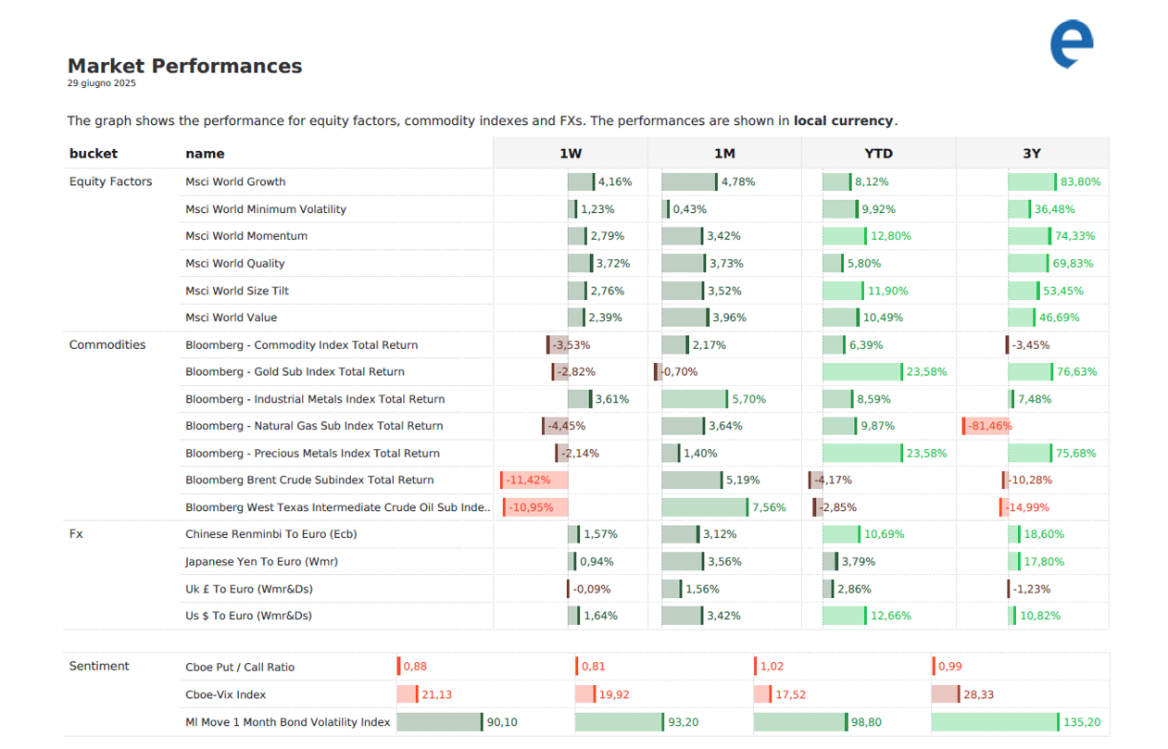Click Gold Sub Index YTD bar 23,58%
The height and width of the screenshot is (749, 1168).
pos(861,372)
